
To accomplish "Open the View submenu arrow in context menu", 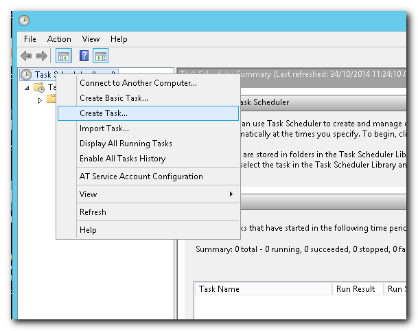I will click(231, 194).
